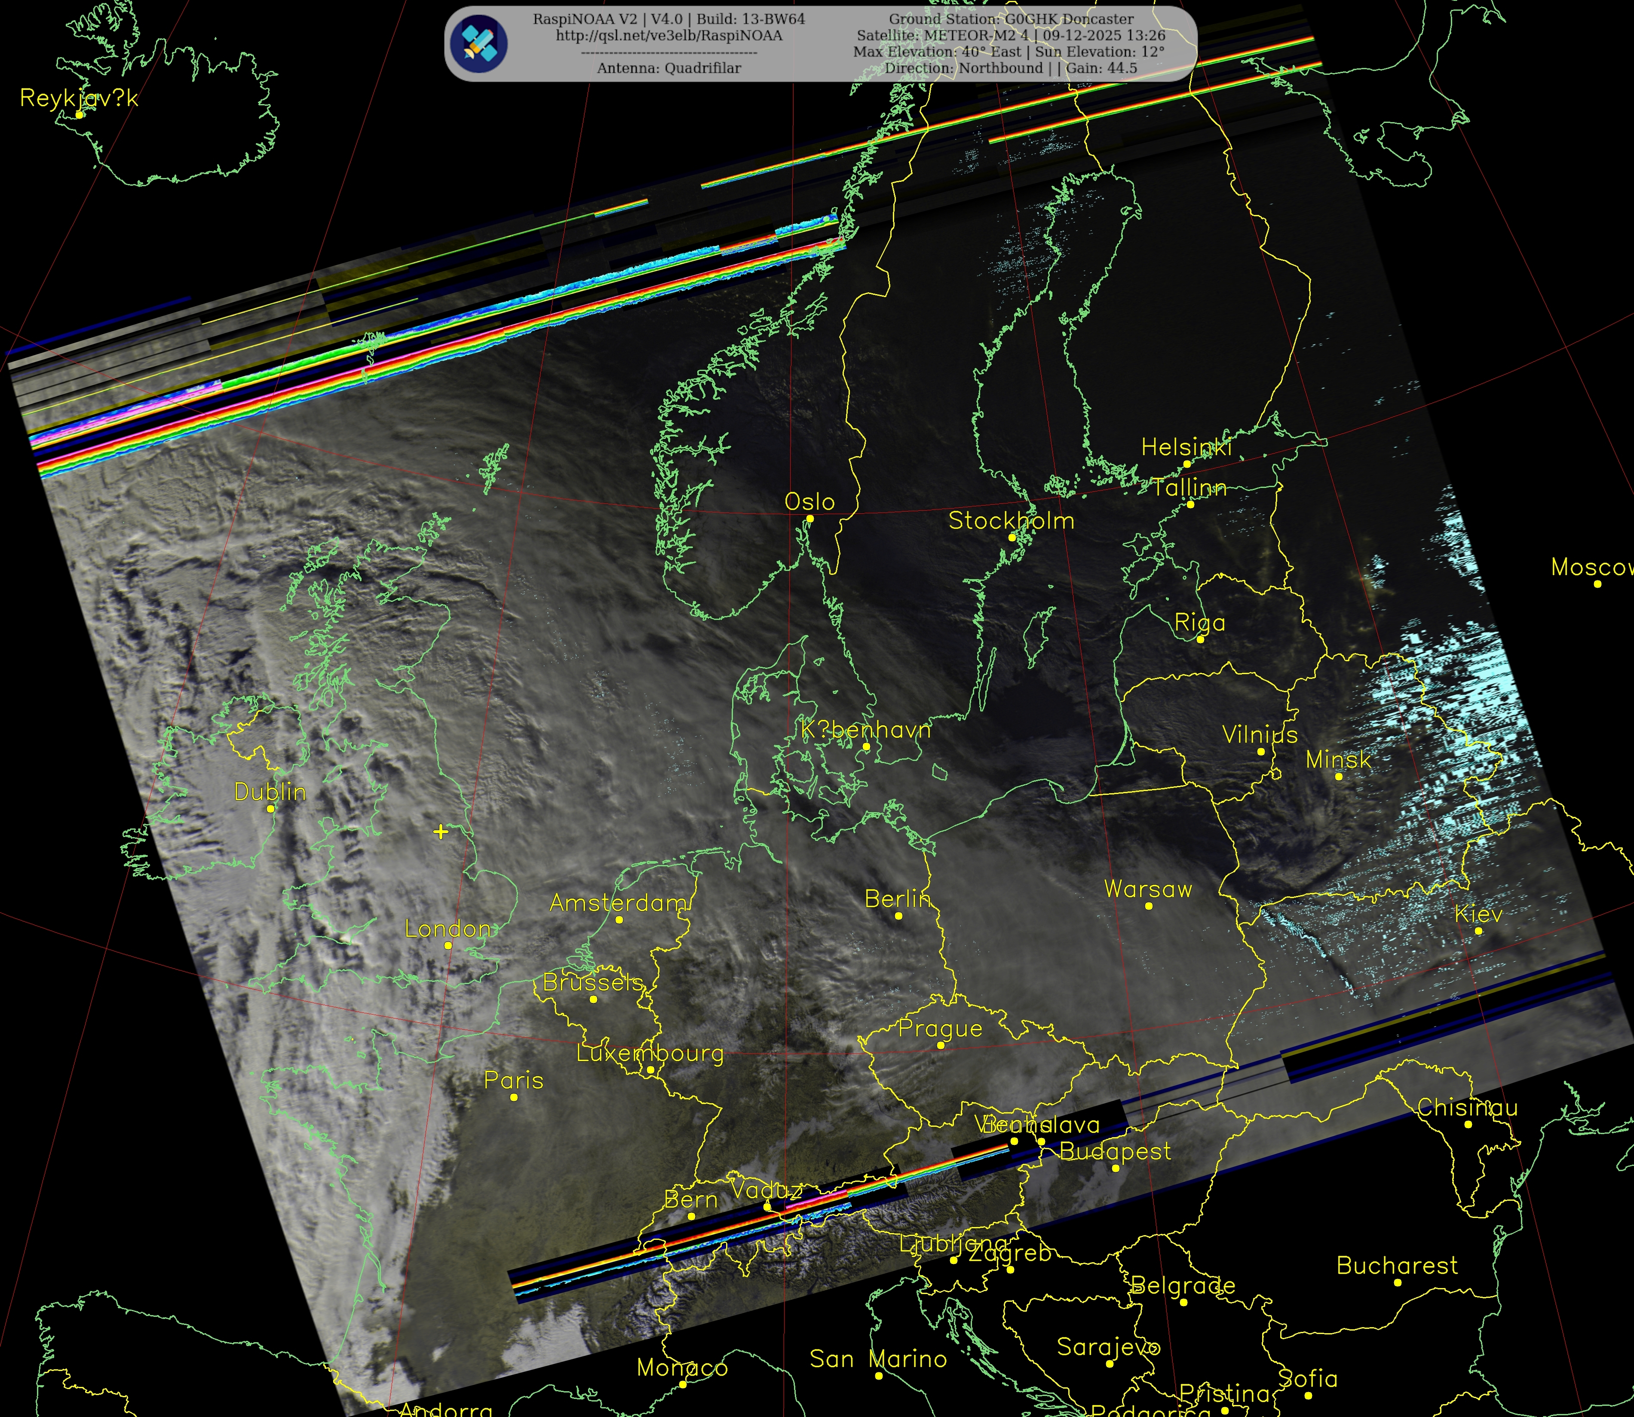Viewport: 1634px width, 1417px height.
Task: Click the Ground Station G0GHK Doncaster text
Action: (x=1011, y=19)
